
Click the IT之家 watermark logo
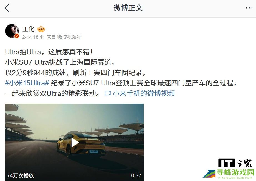235,163
